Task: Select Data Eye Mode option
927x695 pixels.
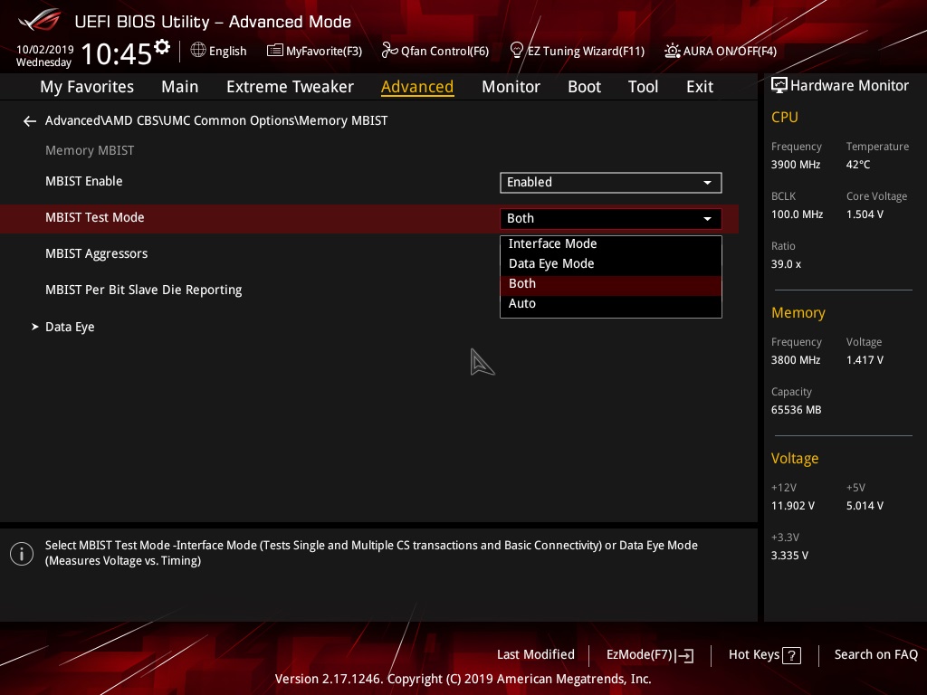Action: [610, 263]
